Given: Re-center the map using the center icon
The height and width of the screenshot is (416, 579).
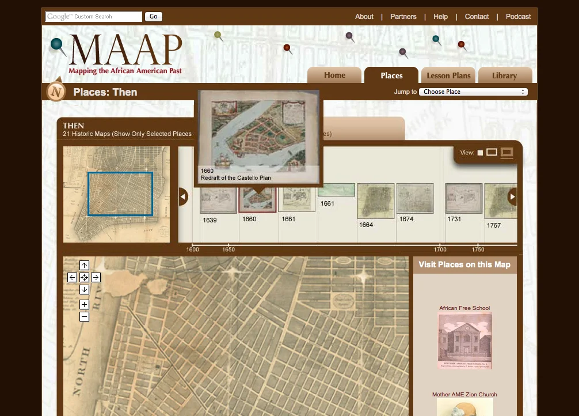Looking at the screenshot, I should (x=84, y=277).
